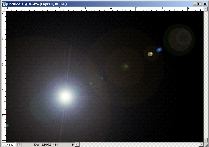Click the Photoshop document icon in title bar
The height and width of the screenshot is (147, 209).
pyautogui.click(x=4, y=4)
